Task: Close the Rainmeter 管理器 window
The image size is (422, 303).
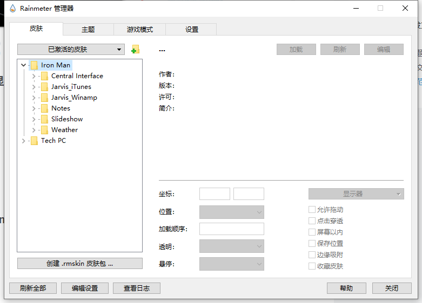Action: pos(405,8)
